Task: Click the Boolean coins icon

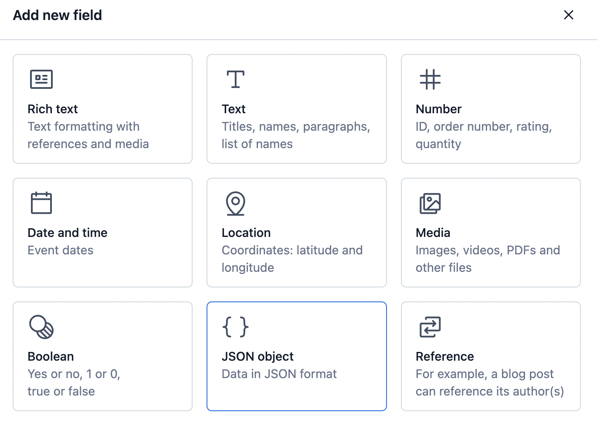Action: point(41,326)
